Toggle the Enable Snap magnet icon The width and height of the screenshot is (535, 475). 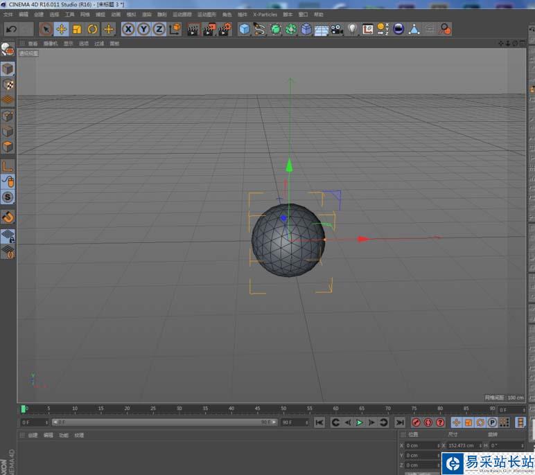click(x=8, y=217)
